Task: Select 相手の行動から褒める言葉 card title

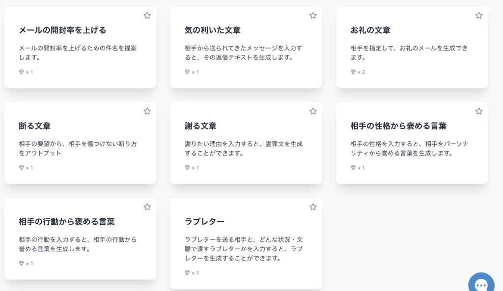Action: click(x=66, y=222)
